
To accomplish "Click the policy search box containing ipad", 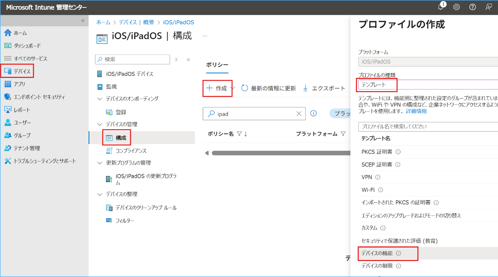I will (254, 113).
